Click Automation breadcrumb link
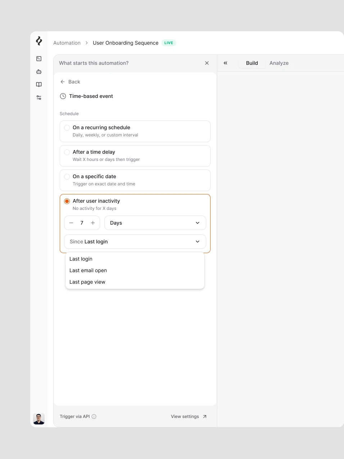 [67, 43]
